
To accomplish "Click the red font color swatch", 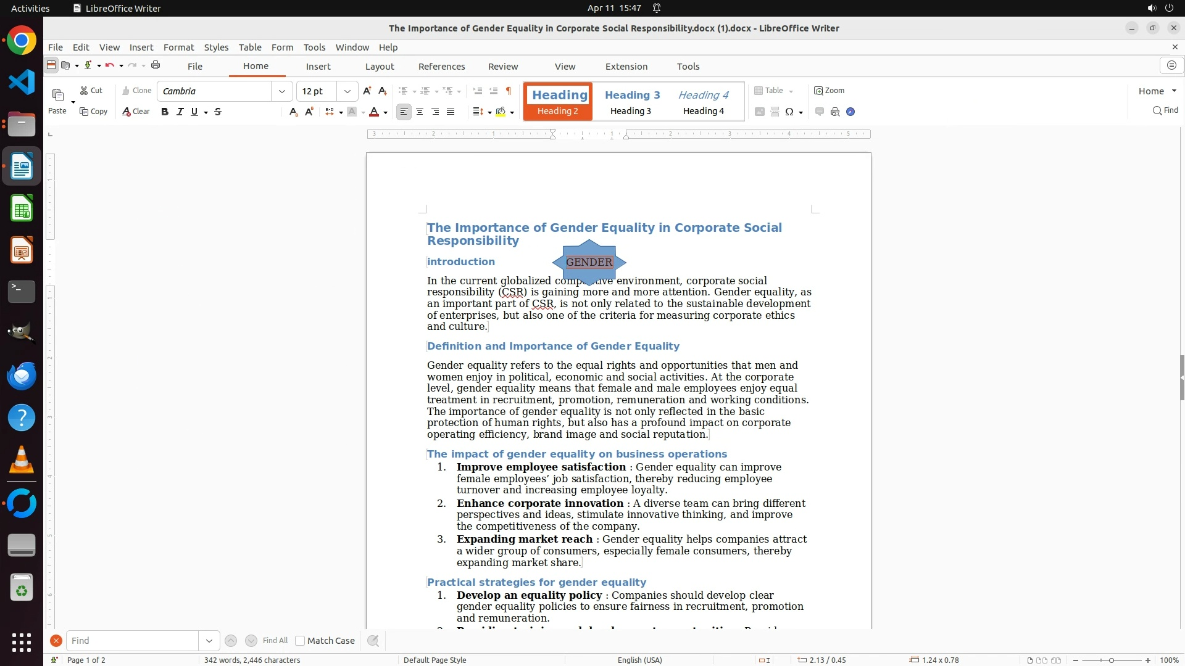I will 374,112.
